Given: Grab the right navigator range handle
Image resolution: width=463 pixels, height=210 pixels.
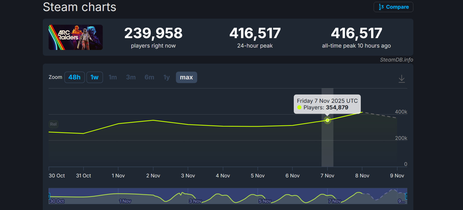Looking at the screenshot, I should [x=407, y=196].
